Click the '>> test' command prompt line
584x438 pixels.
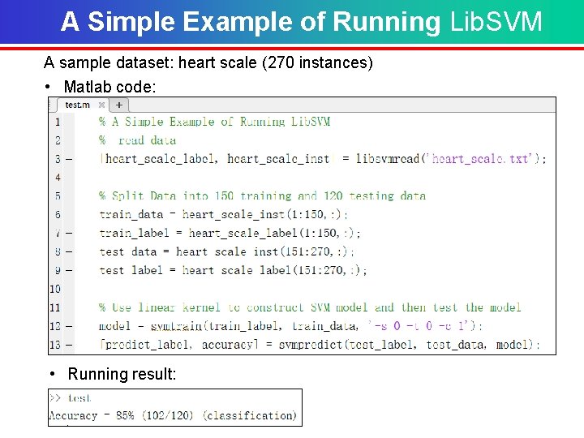[70, 398]
